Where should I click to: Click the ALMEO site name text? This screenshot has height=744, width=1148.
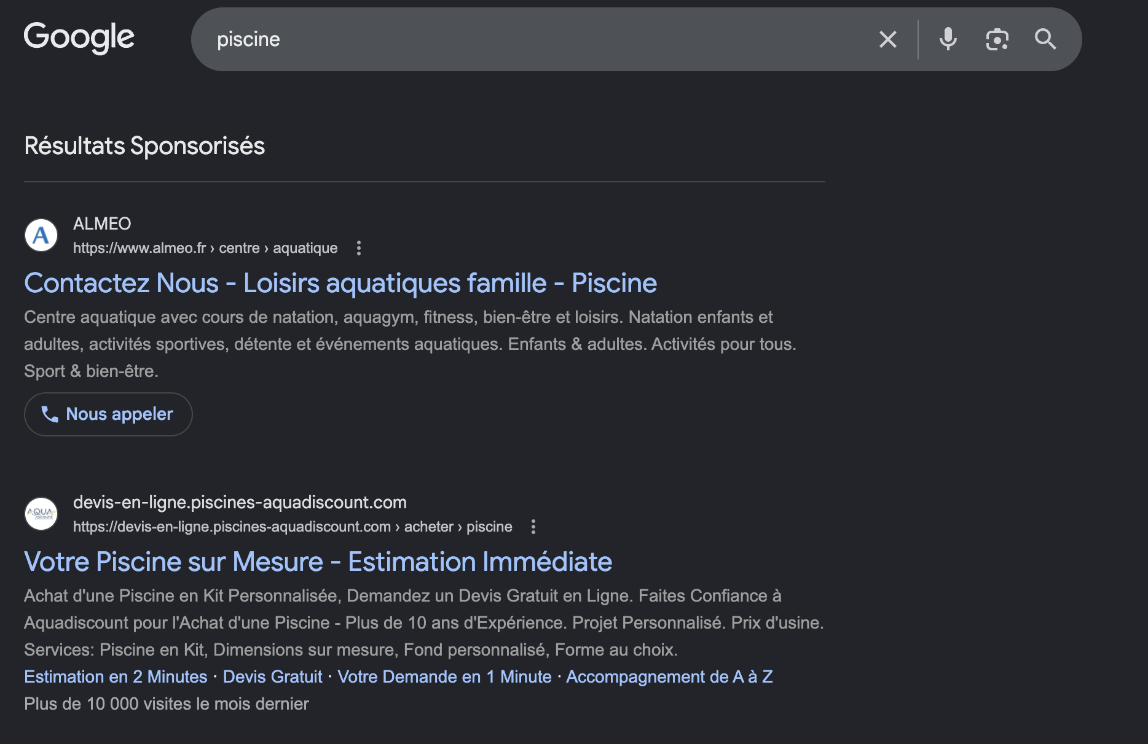click(x=102, y=223)
